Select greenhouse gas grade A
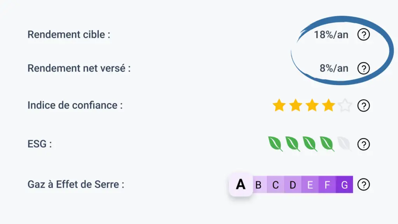Screen dimensions: 398x224 [241, 184]
